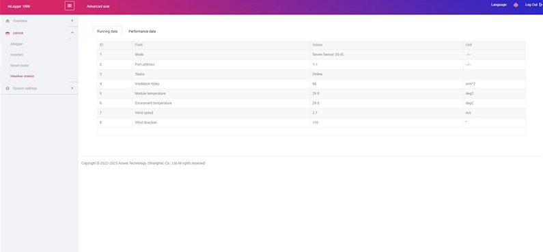Viewport: 543px width, 252px height.
Task: Click the Device sidebar icon
Action: pos(8,33)
